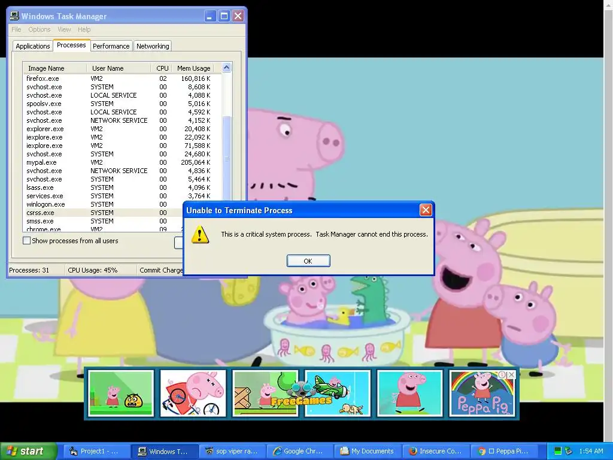Select the services.exe process row
Image resolution: width=613 pixels, height=460 pixels.
pyautogui.click(x=122, y=196)
